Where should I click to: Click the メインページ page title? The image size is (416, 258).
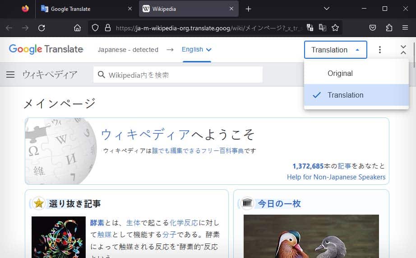click(60, 103)
